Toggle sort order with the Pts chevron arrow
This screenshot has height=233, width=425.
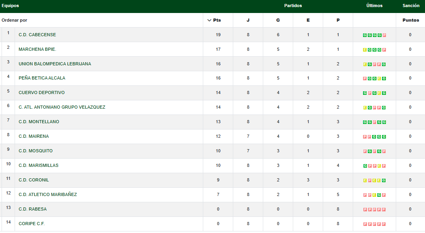pos(209,20)
